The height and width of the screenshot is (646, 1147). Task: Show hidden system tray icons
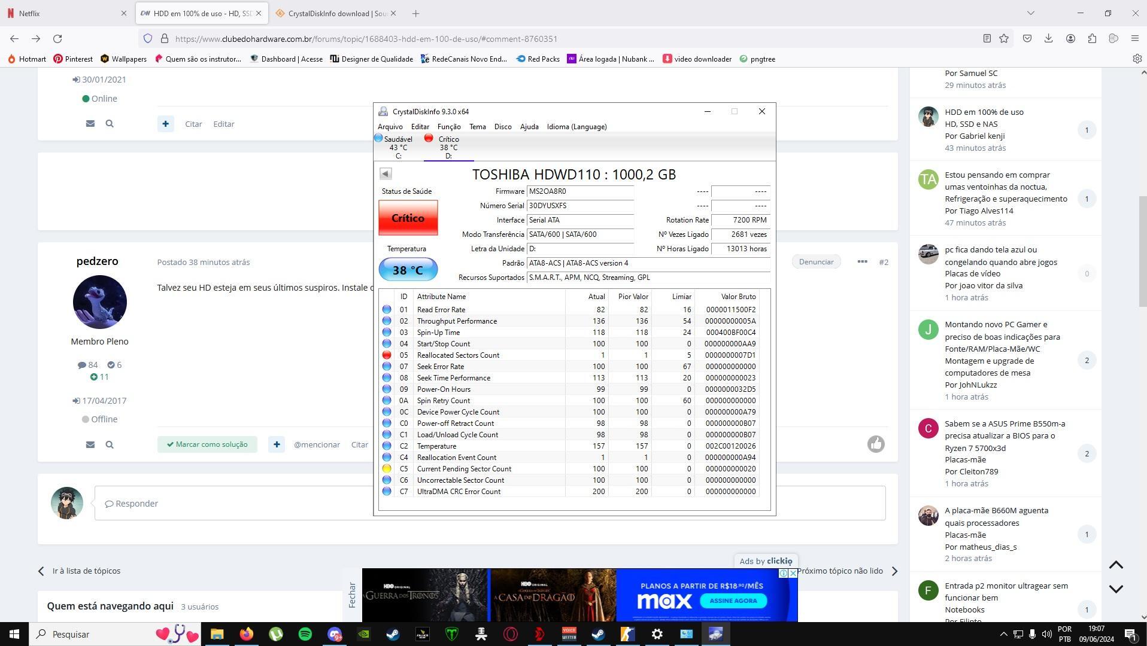click(1003, 634)
